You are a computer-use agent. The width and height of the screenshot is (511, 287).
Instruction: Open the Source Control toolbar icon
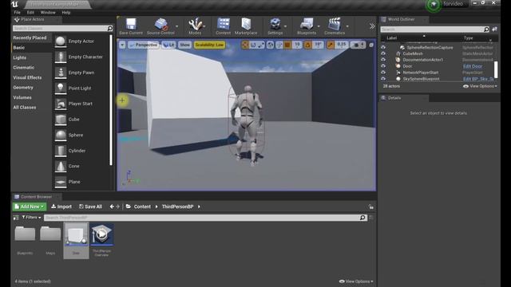(160, 26)
